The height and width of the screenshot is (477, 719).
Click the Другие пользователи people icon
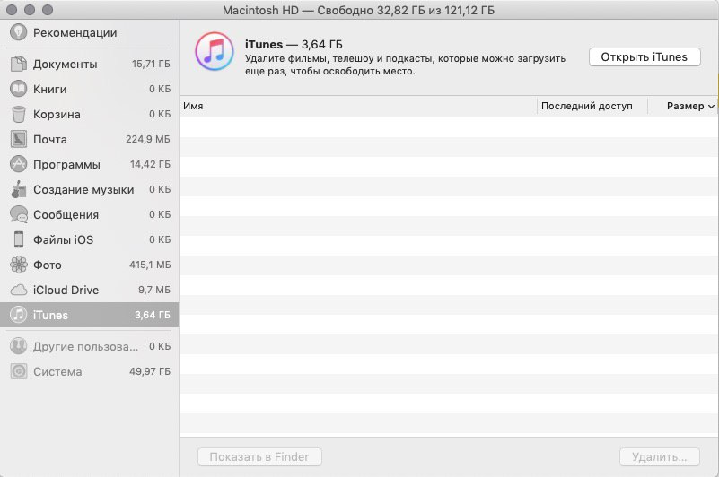point(18,346)
